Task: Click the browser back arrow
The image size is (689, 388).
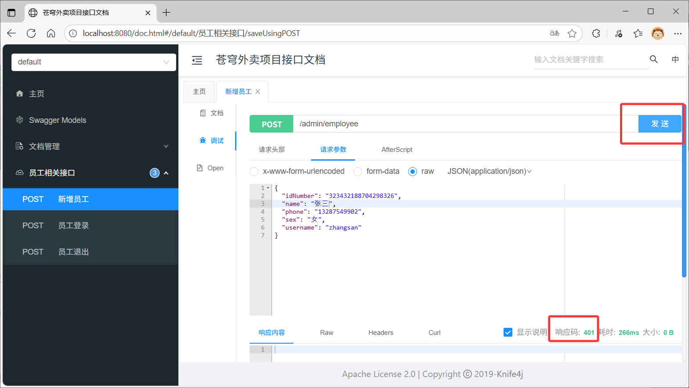Action: pyautogui.click(x=11, y=33)
